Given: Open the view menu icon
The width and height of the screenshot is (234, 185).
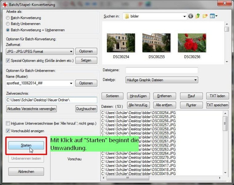Looking at the screenshot, I should coord(213,16).
